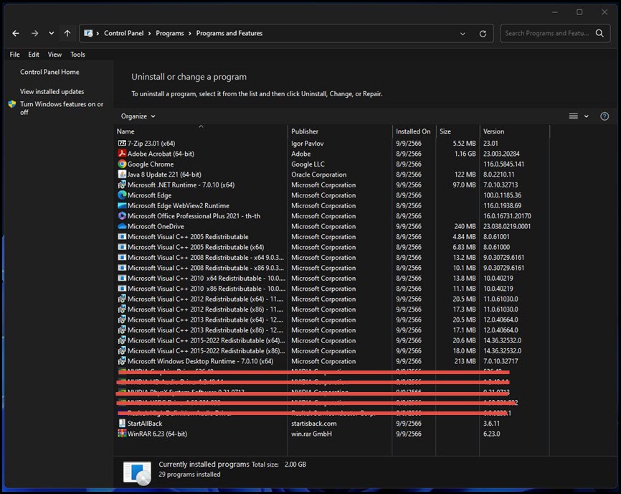The height and width of the screenshot is (494, 621).
Task: Sort by the Name column header
Action: [x=201, y=131]
